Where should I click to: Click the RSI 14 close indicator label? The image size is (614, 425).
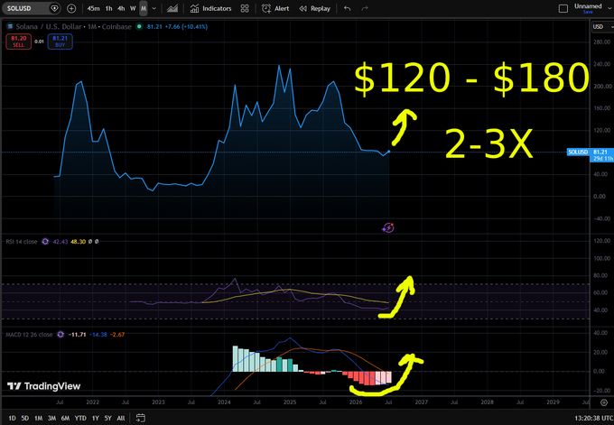point(22,242)
